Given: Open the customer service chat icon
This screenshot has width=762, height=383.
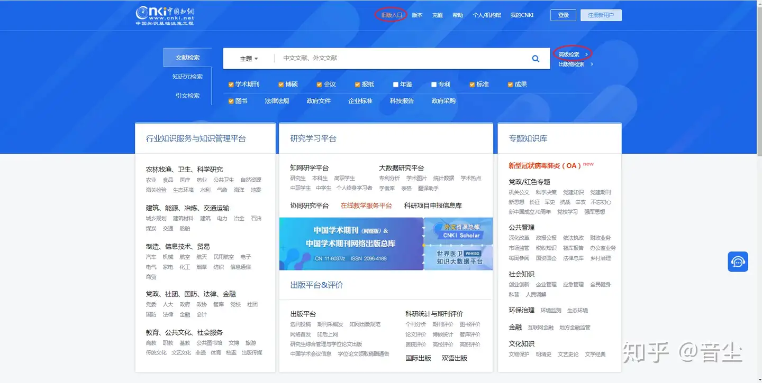Looking at the screenshot, I should [x=738, y=261].
